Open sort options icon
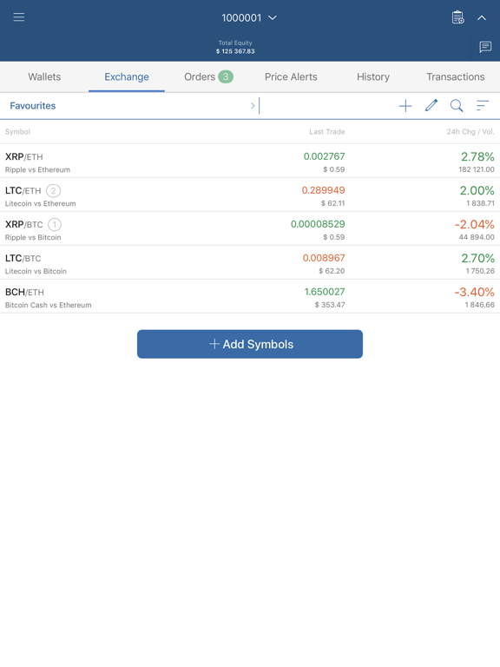The image size is (500, 667). 482,105
